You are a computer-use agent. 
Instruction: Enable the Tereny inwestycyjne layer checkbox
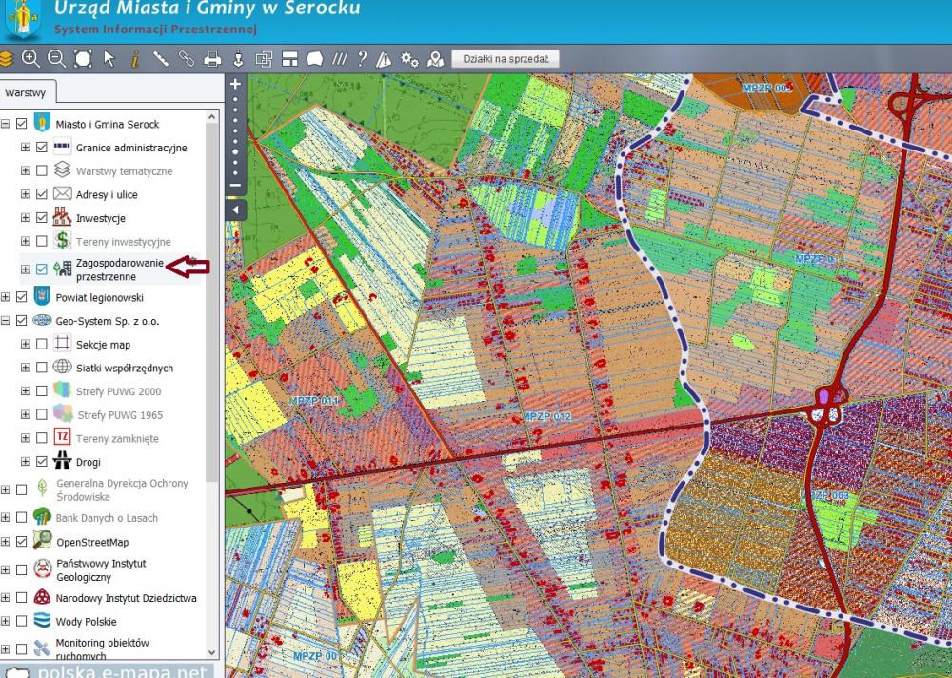coord(41,241)
